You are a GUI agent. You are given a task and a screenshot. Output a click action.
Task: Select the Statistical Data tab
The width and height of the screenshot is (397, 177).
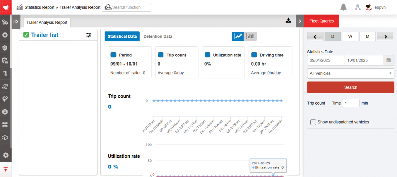122,36
